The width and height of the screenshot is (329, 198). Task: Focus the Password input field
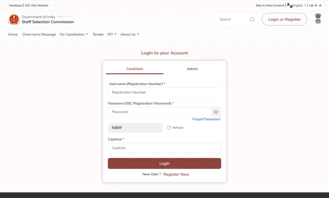click(159, 112)
